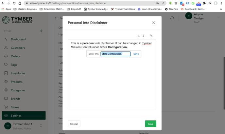Save the entered link URL
The width and height of the screenshot is (225, 134).
pos(136,54)
